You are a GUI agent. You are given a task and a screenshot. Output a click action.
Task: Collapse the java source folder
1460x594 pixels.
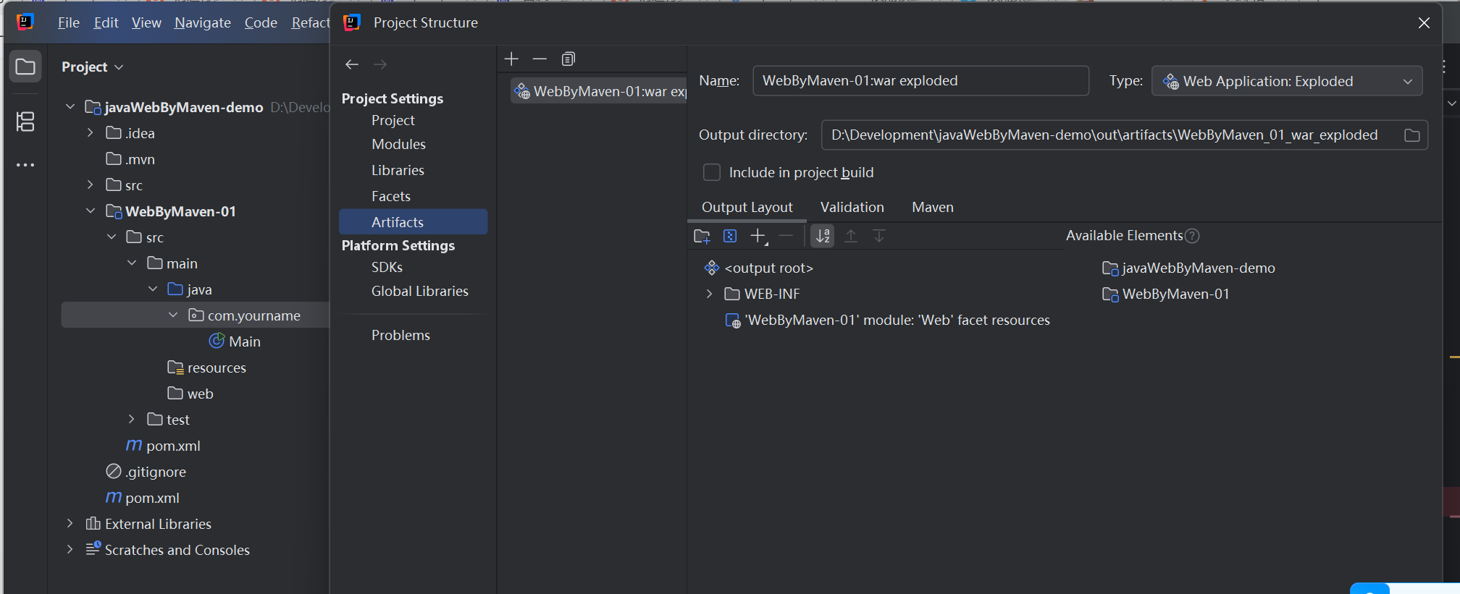(153, 289)
